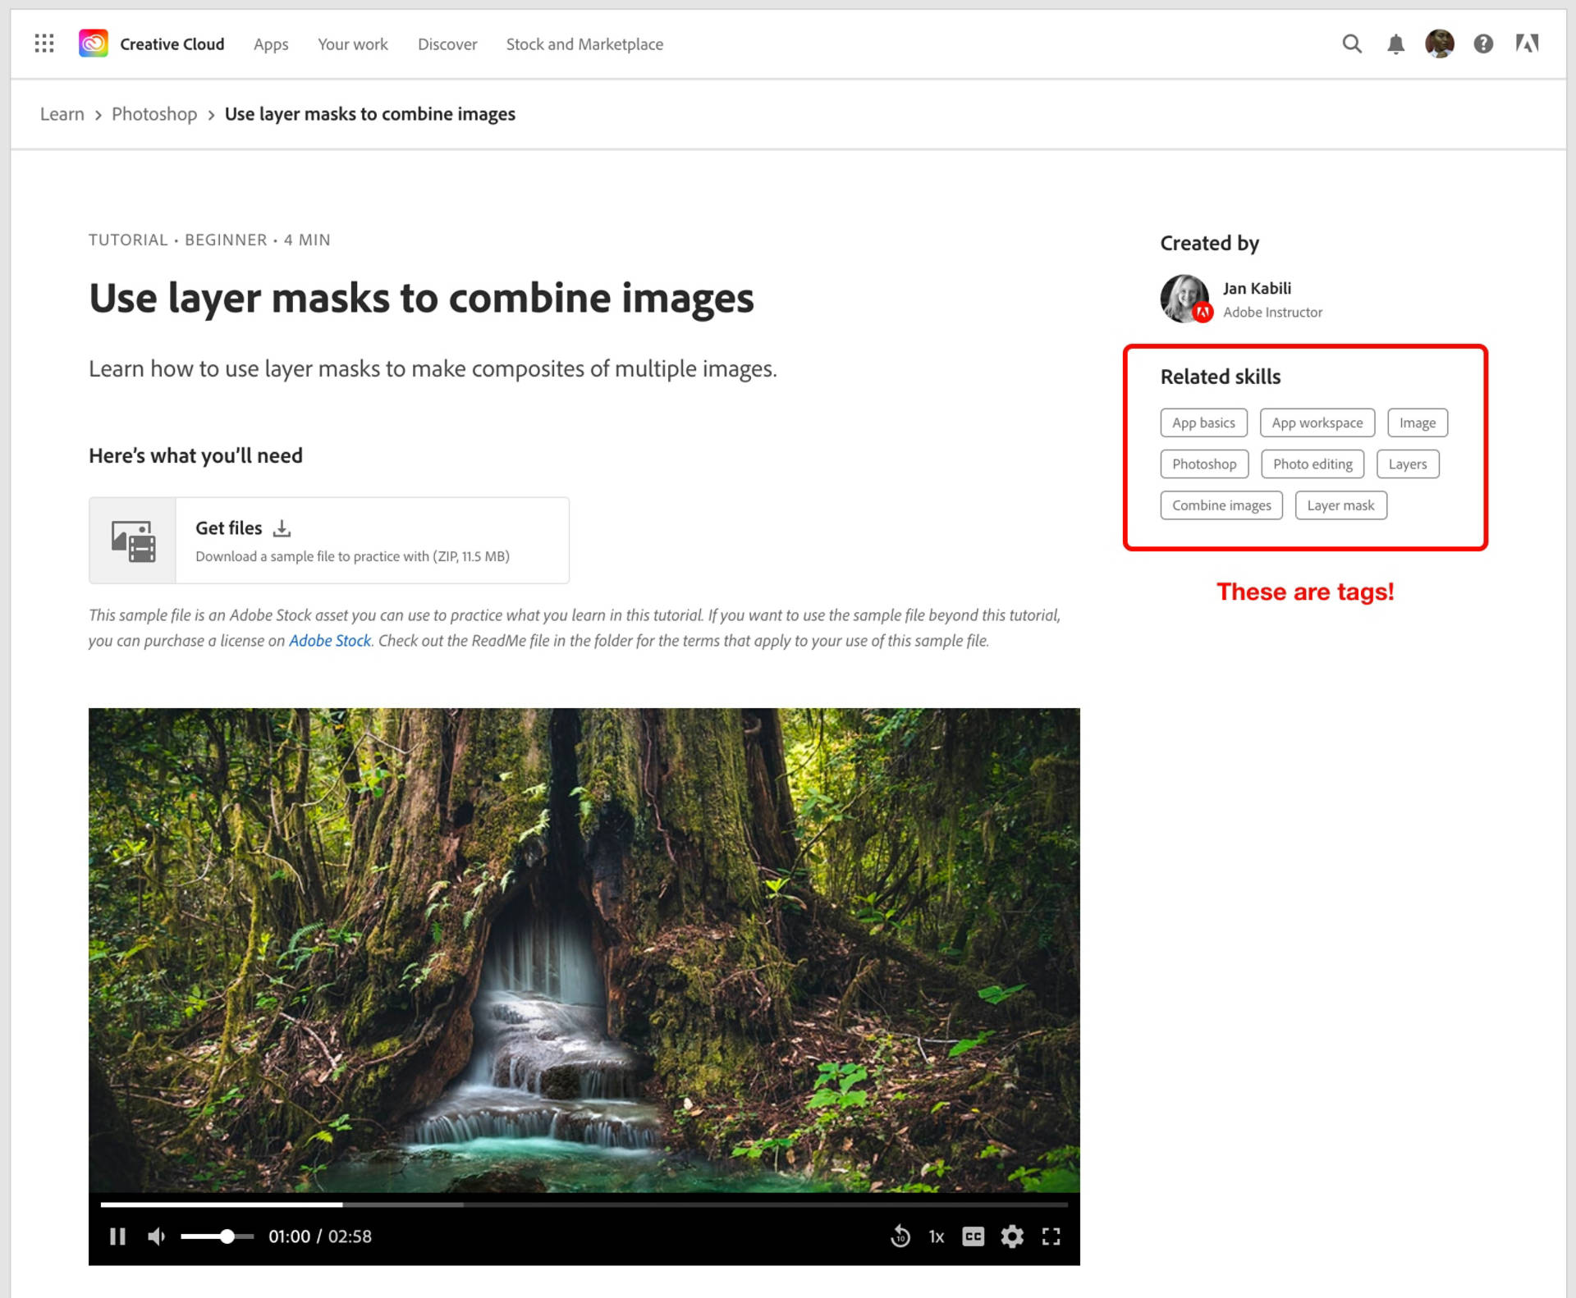Check notifications via the bell icon

[x=1395, y=43]
